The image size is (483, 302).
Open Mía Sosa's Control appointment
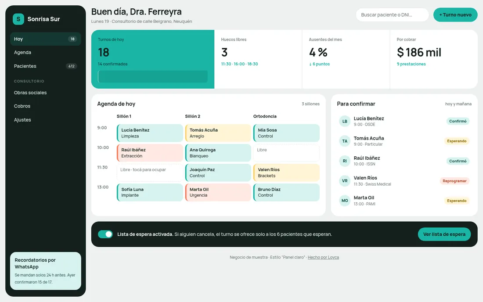point(286,133)
